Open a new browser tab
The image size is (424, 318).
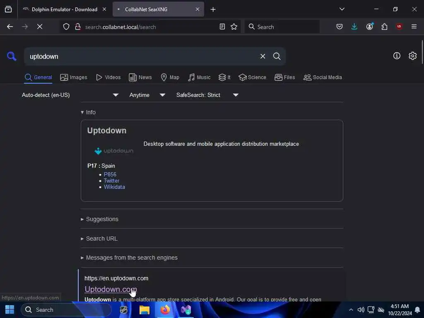pyautogui.click(x=213, y=10)
